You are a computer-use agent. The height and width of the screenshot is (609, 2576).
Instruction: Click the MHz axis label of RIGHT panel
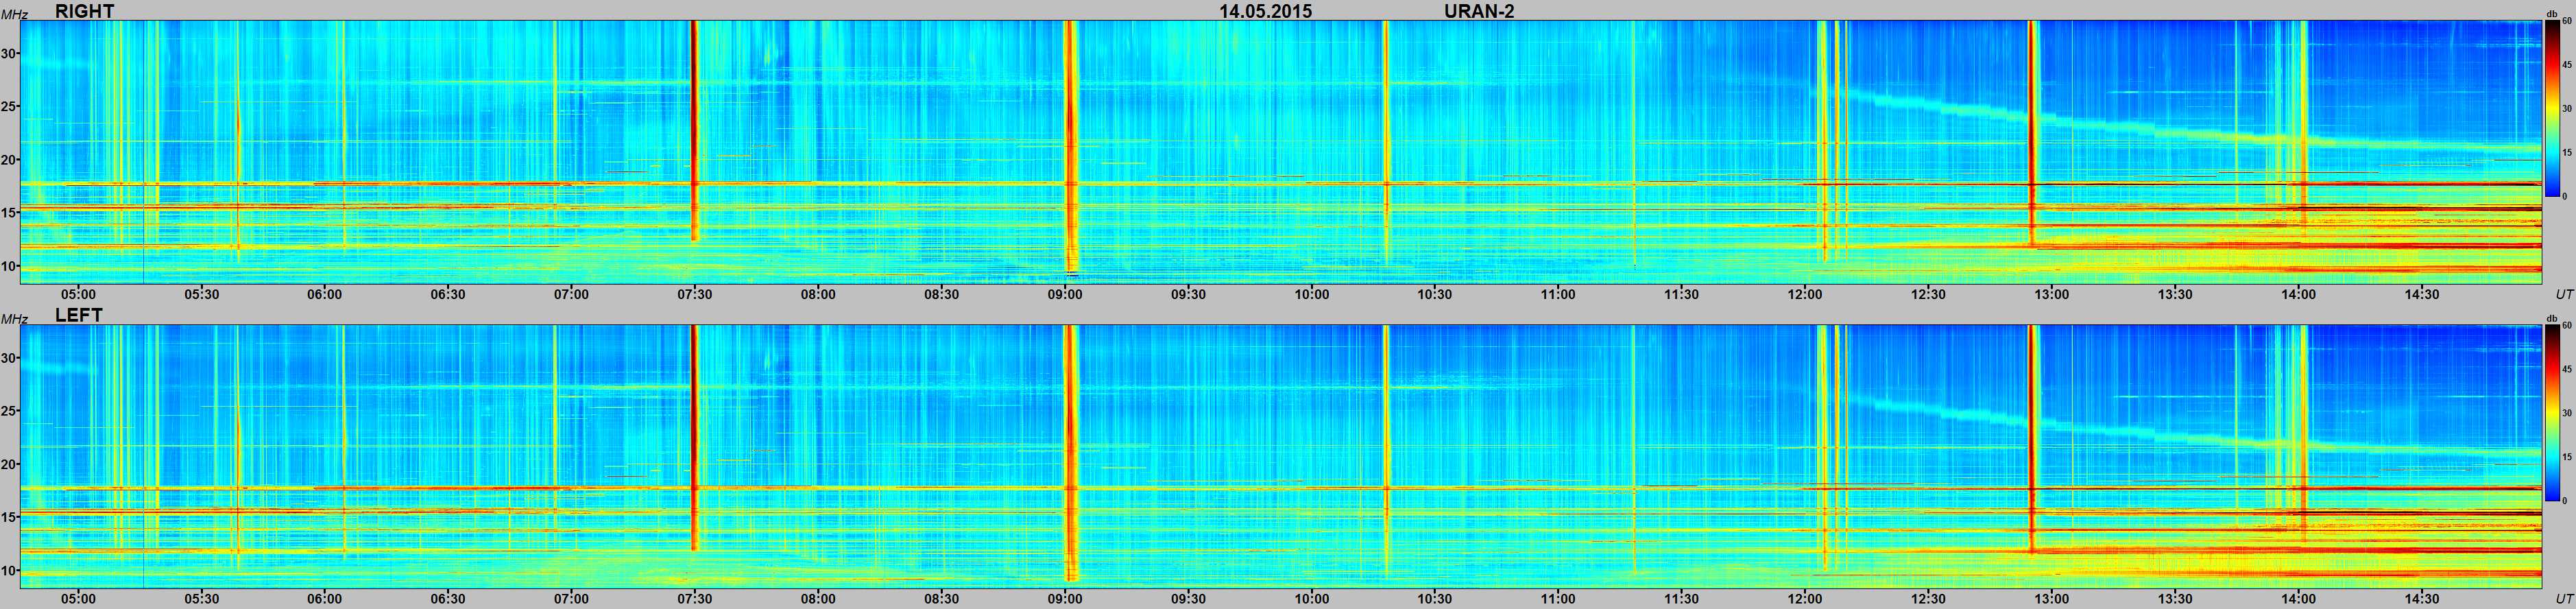tap(14, 14)
